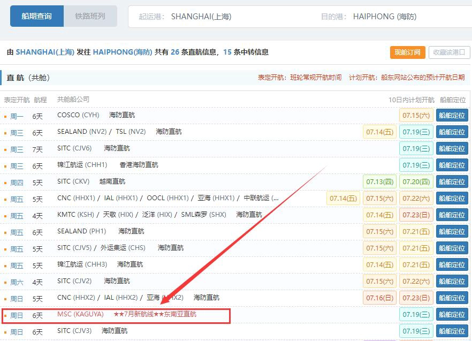
Task: Choose 07.16(日) date on CNC (HHX2) row
Action: click(x=379, y=298)
